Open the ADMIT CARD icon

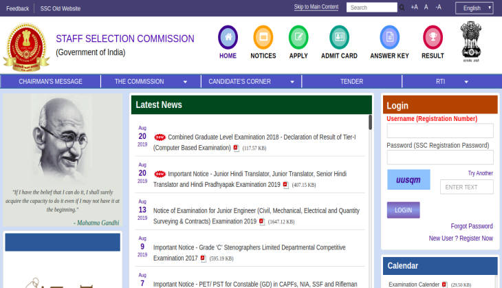coord(339,37)
